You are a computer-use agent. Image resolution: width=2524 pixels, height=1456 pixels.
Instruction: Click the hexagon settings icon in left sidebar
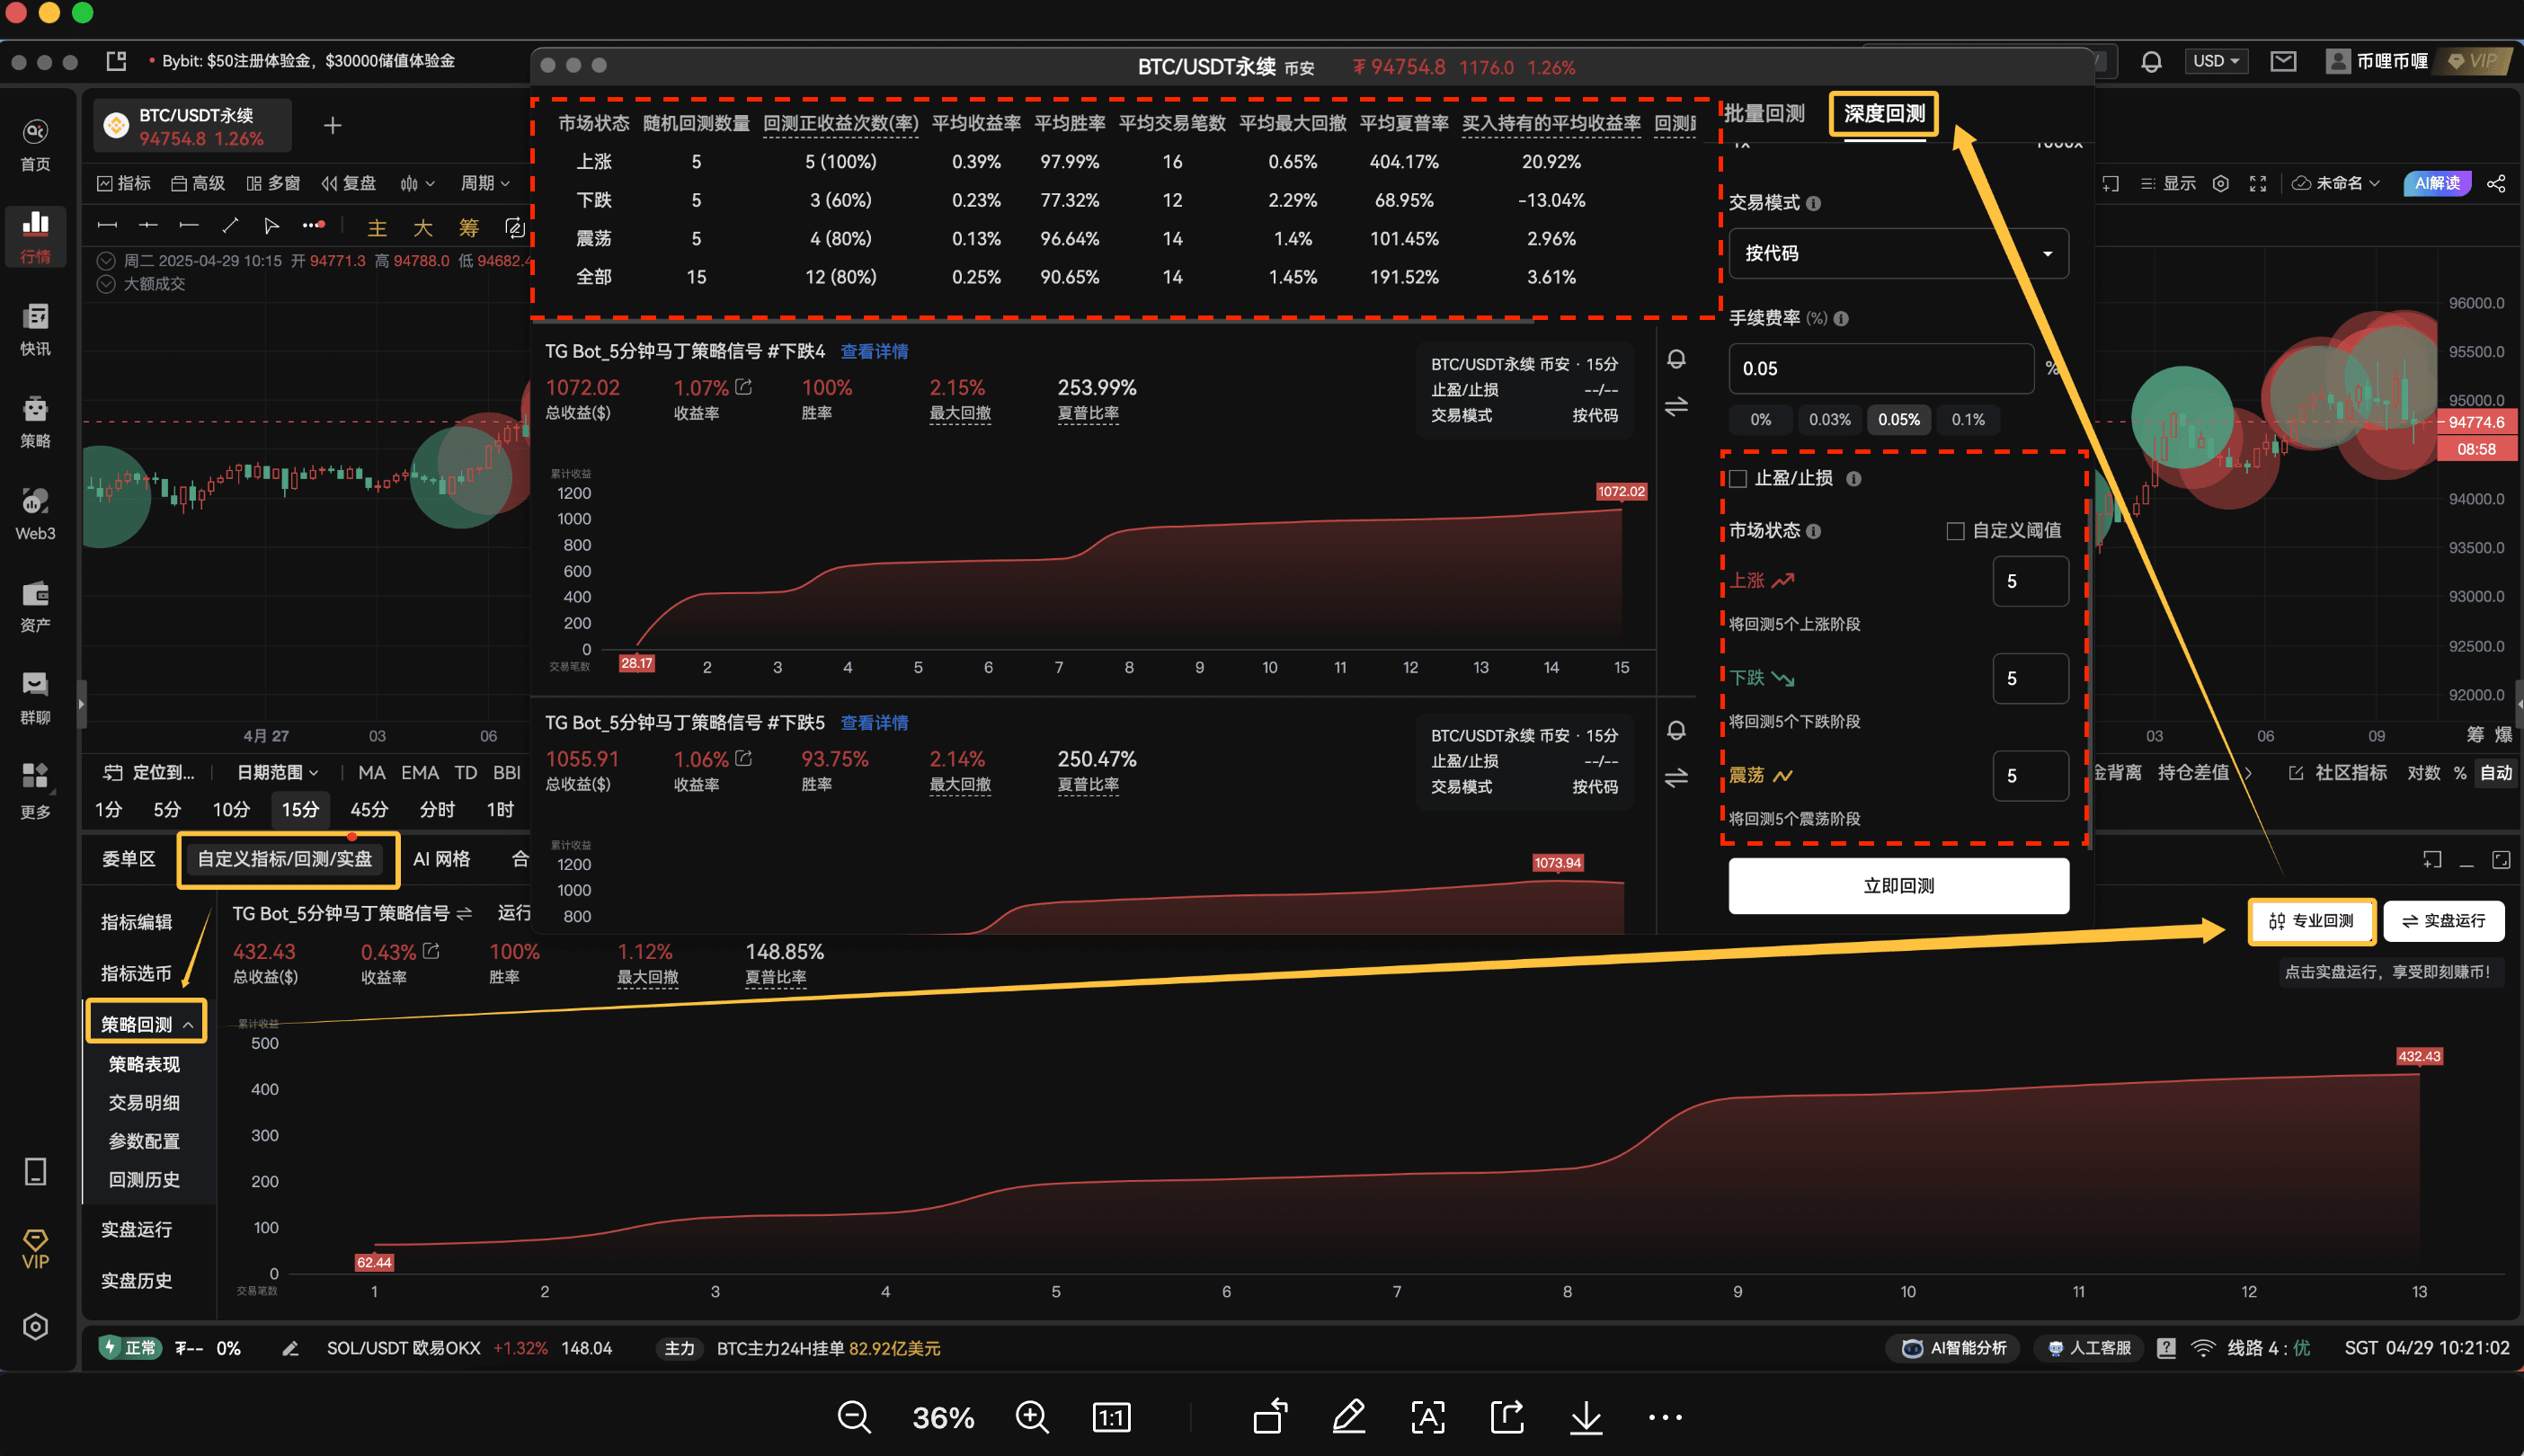35,1326
